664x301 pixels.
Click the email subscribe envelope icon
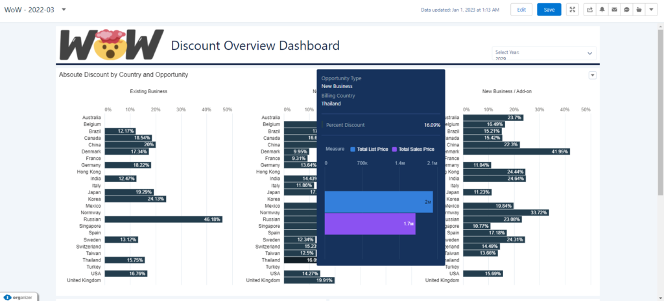[x=614, y=10]
